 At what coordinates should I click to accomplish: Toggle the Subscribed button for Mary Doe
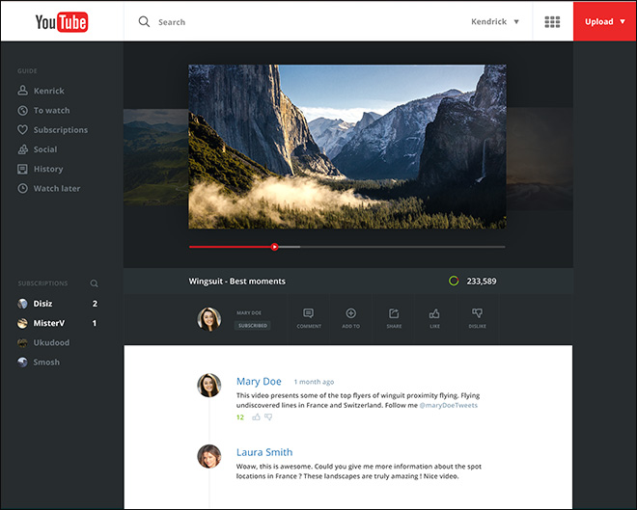coord(253,326)
